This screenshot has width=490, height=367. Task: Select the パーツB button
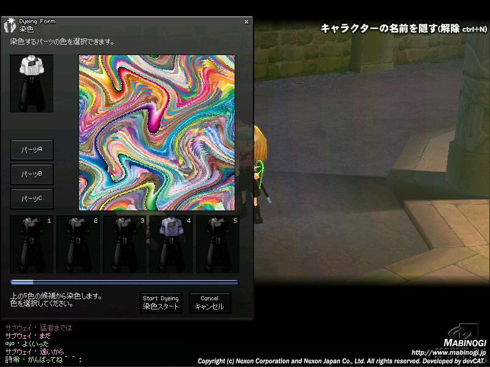[x=32, y=174]
